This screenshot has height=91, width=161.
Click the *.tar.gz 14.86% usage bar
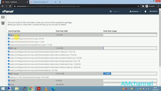[107, 74]
